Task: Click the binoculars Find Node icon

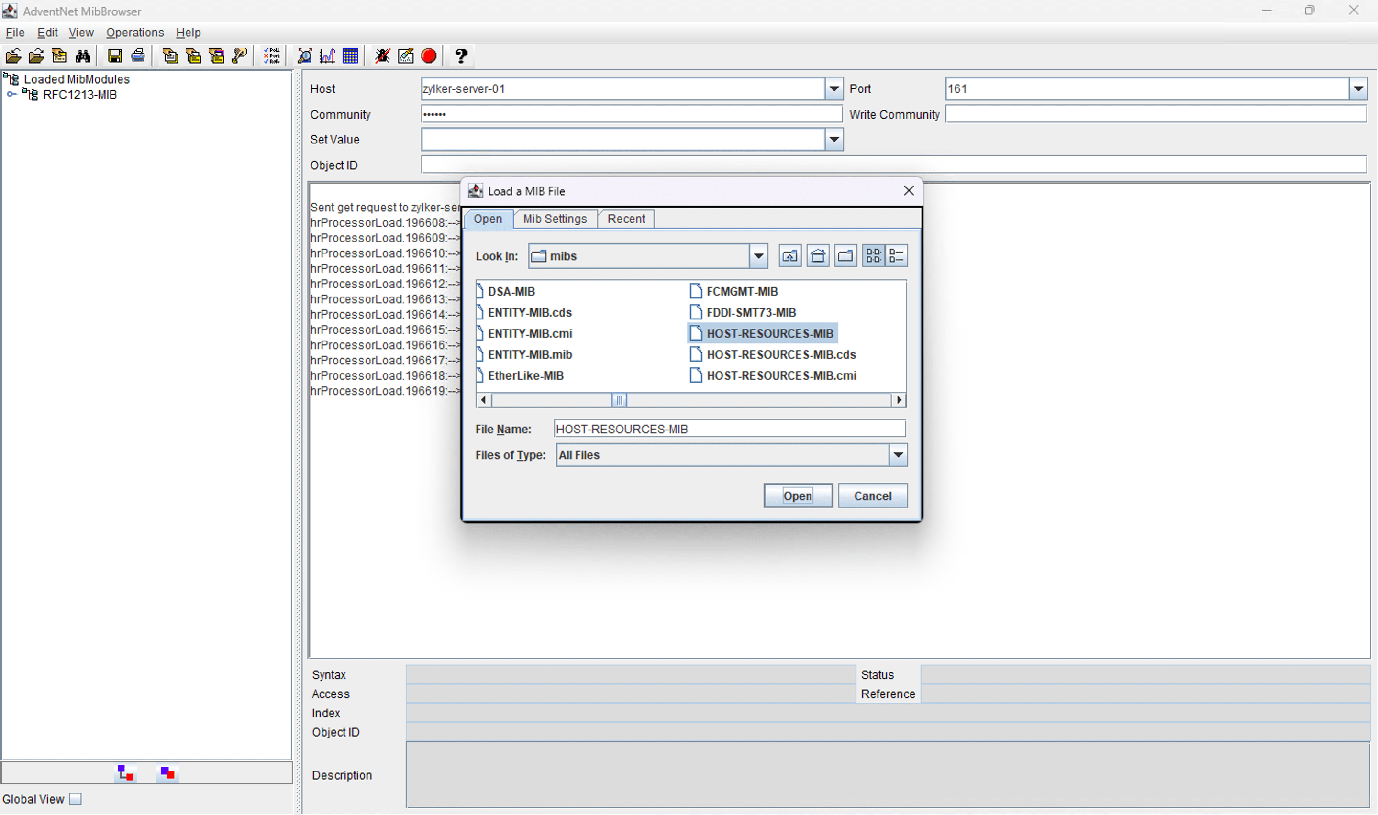Action: (x=83, y=56)
